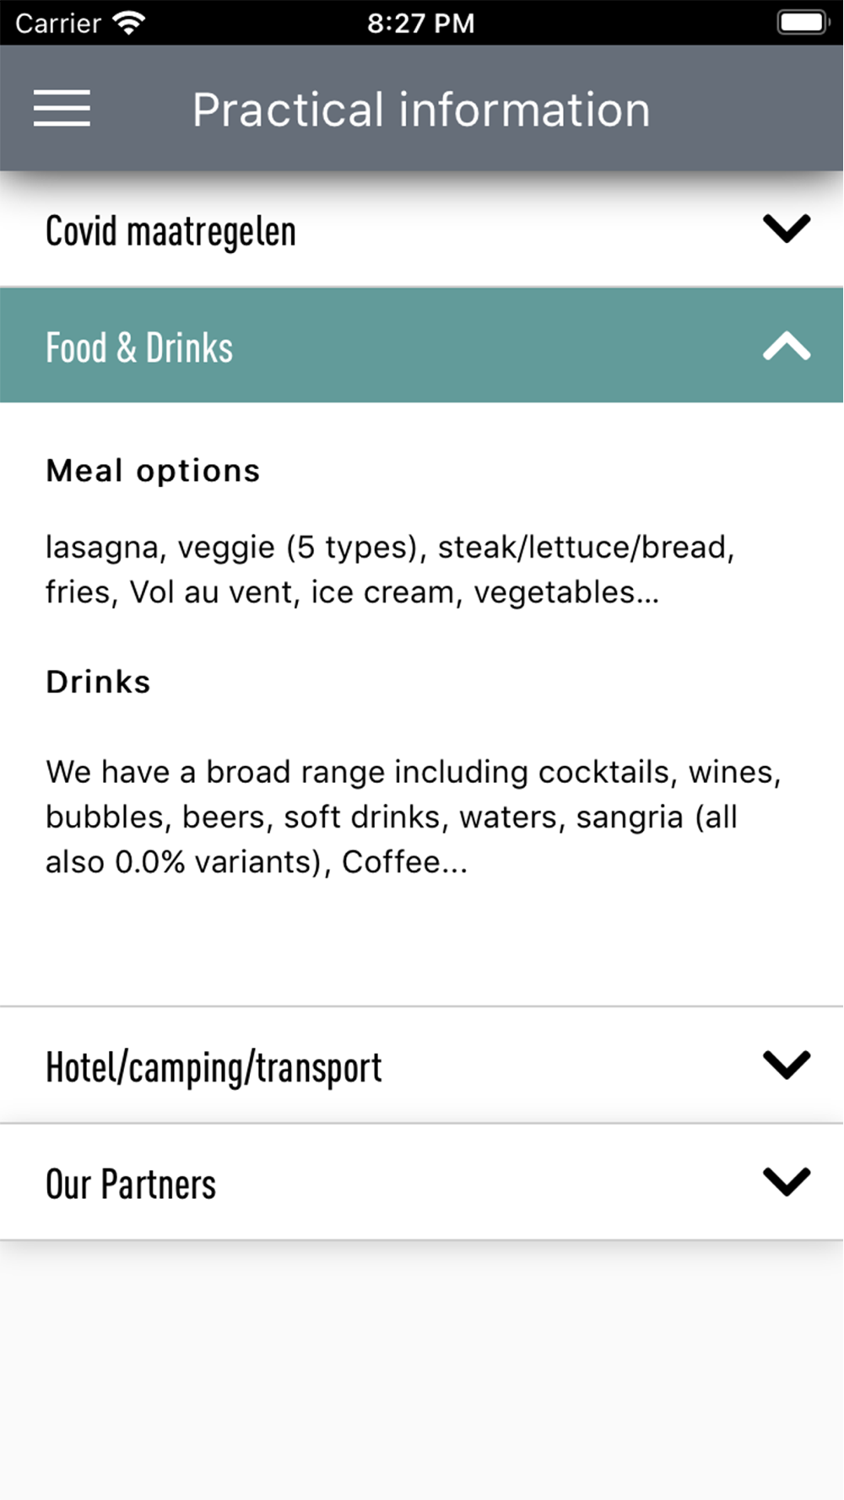This screenshot has width=844, height=1500.
Task: Select the Covid maatregelen section title
Action: (170, 231)
